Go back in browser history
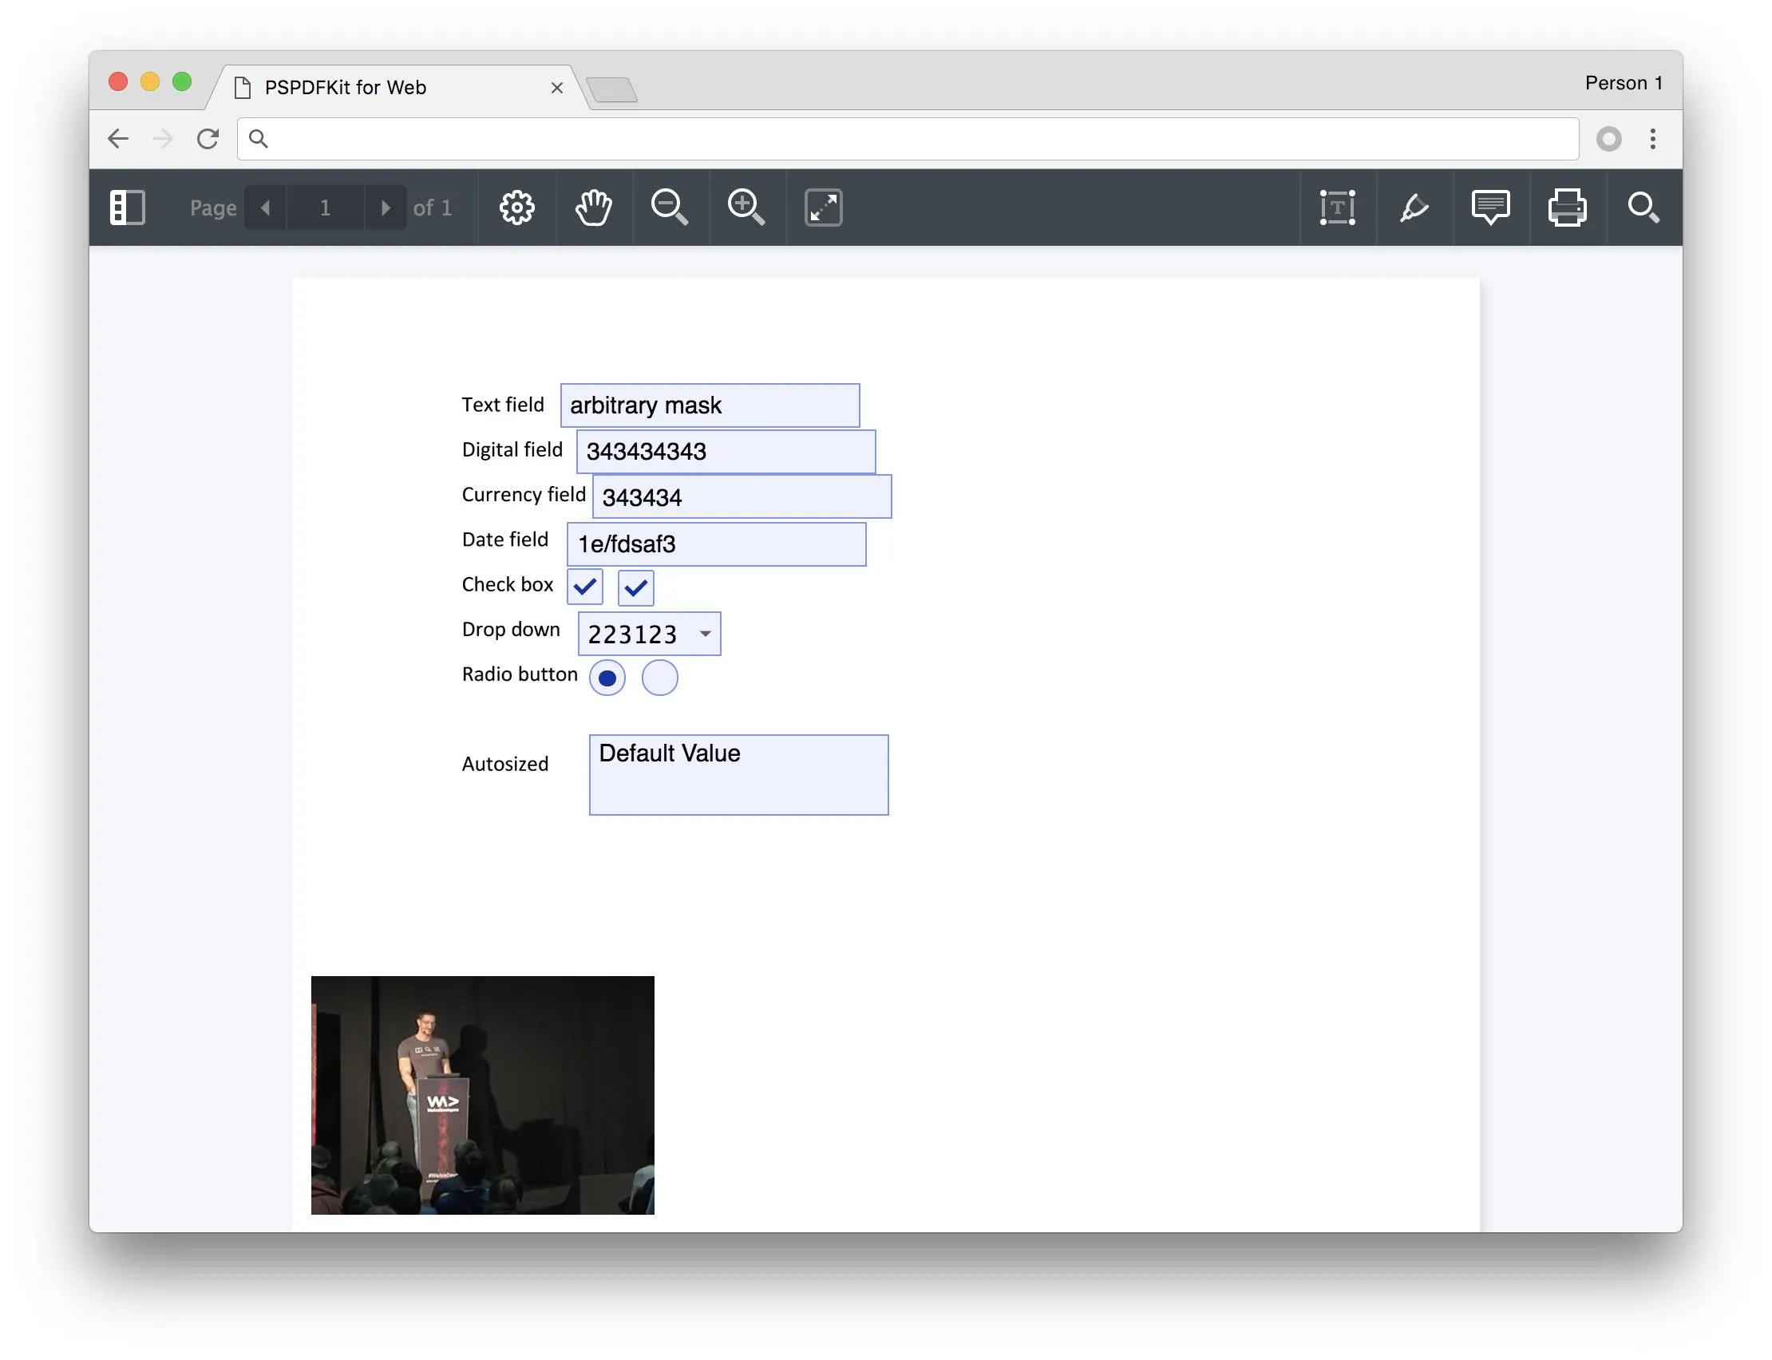The width and height of the screenshot is (1772, 1360). coord(118,138)
